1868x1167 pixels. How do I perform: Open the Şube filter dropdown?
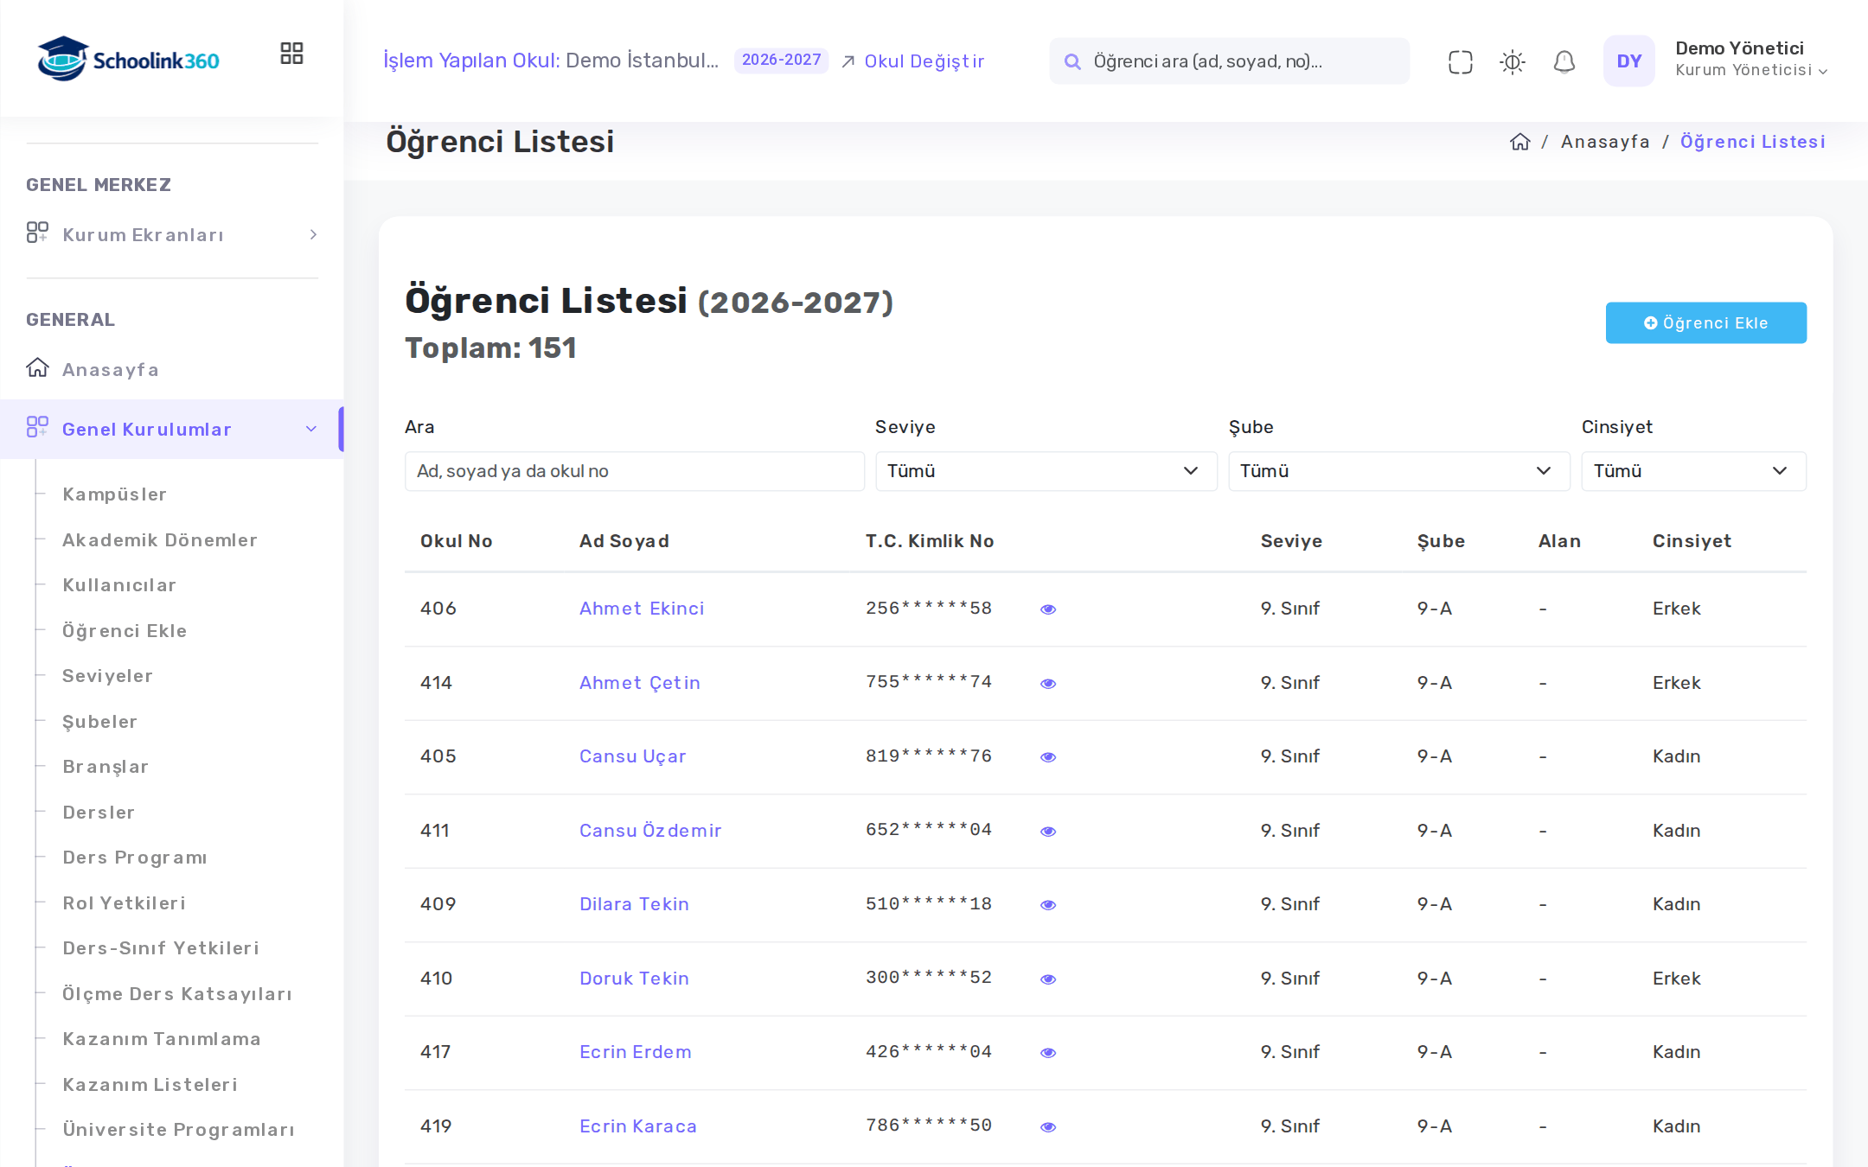[x=1398, y=471]
